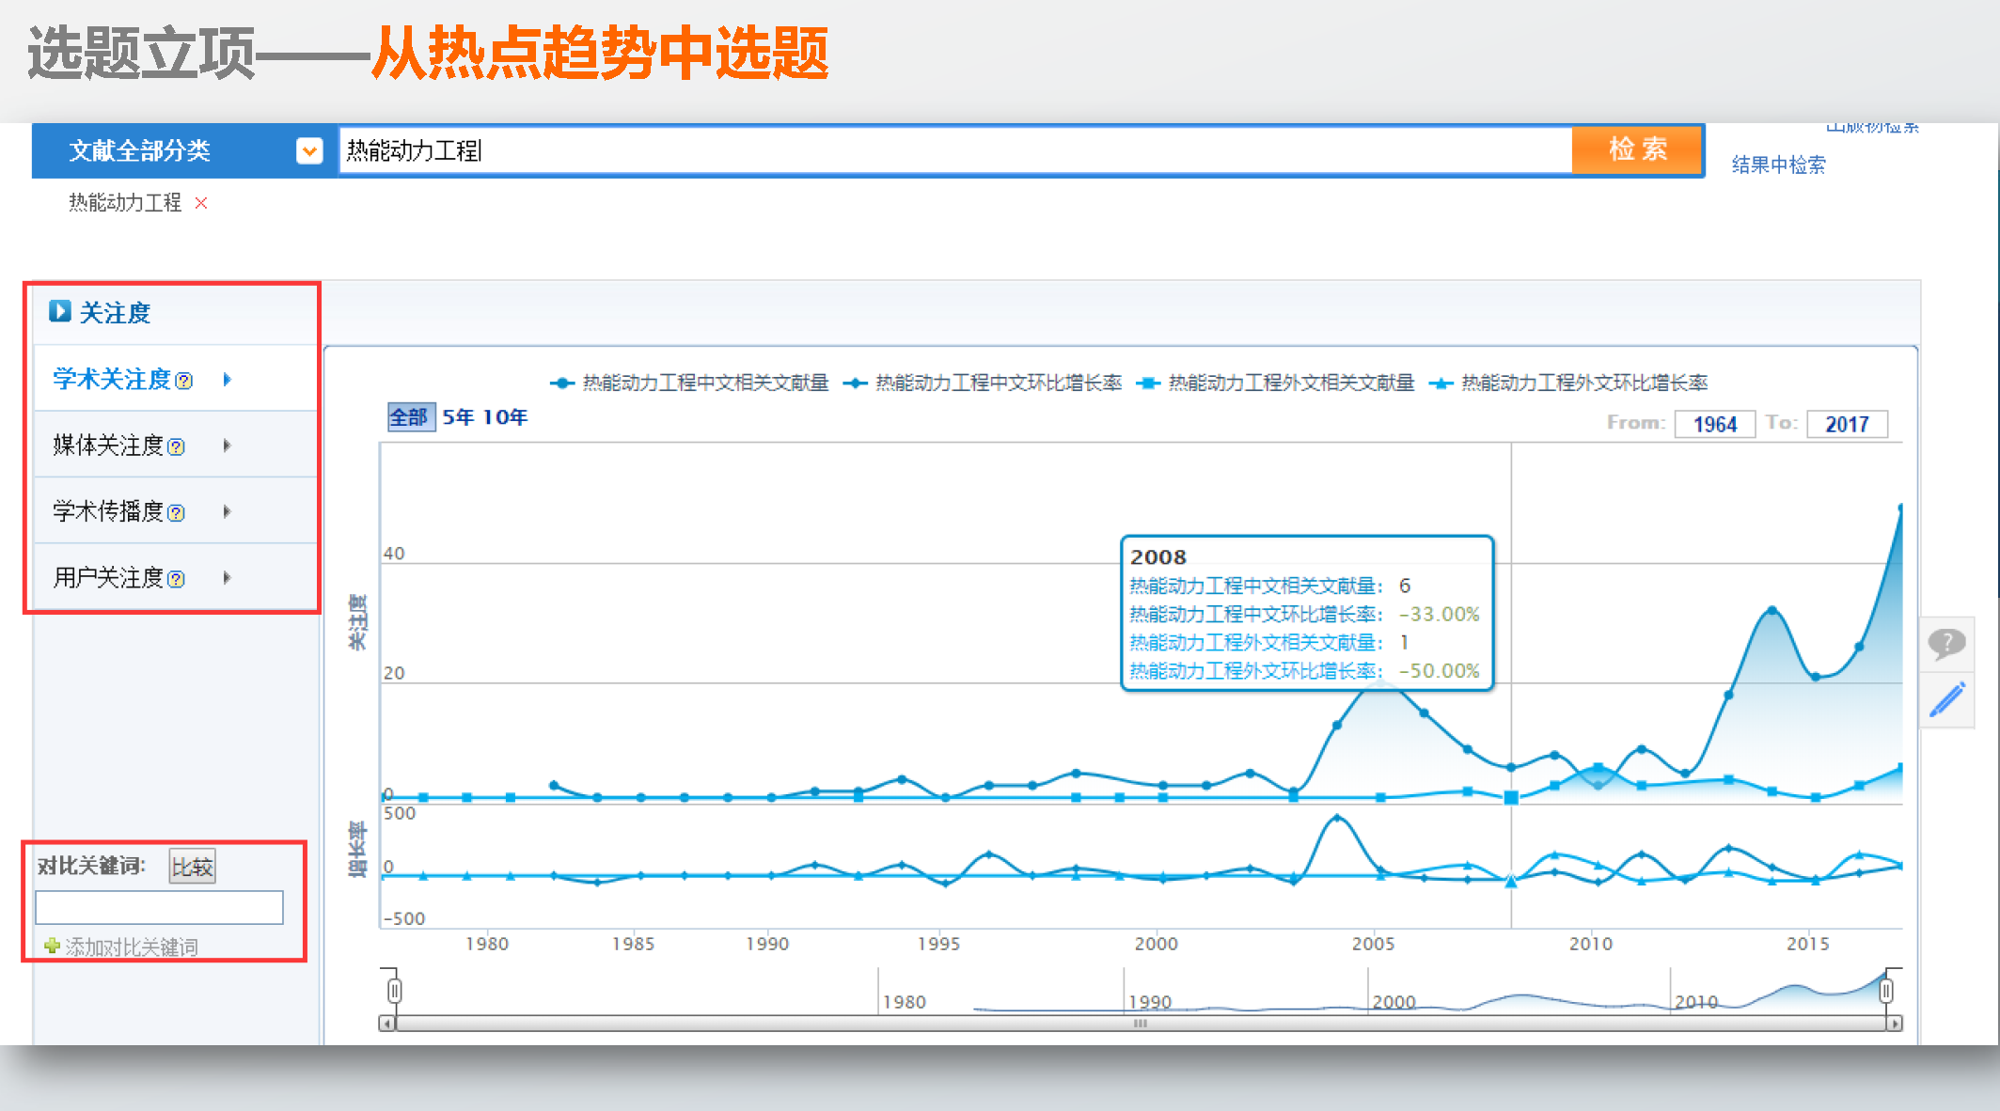Click the navigator scrollbar right arrow
Viewport: 2000px width, 1111px height.
1895,1023
